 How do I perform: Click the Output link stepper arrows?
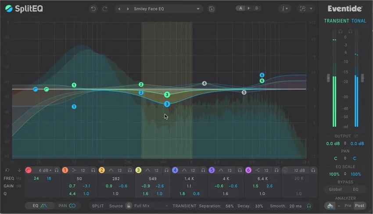pos(345,143)
